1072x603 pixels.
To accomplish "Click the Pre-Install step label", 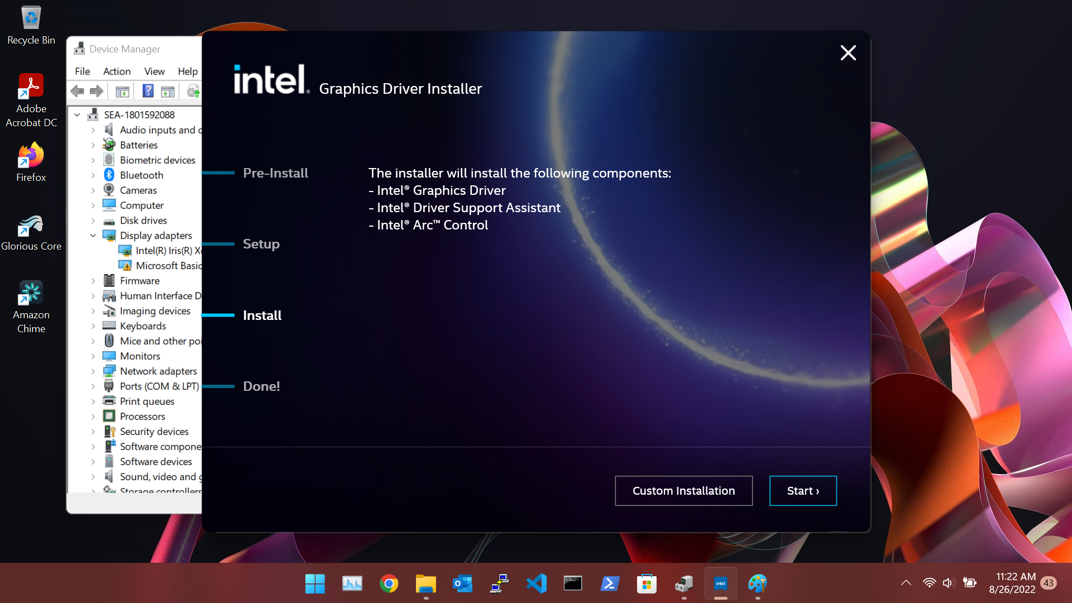I will tap(275, 173).
